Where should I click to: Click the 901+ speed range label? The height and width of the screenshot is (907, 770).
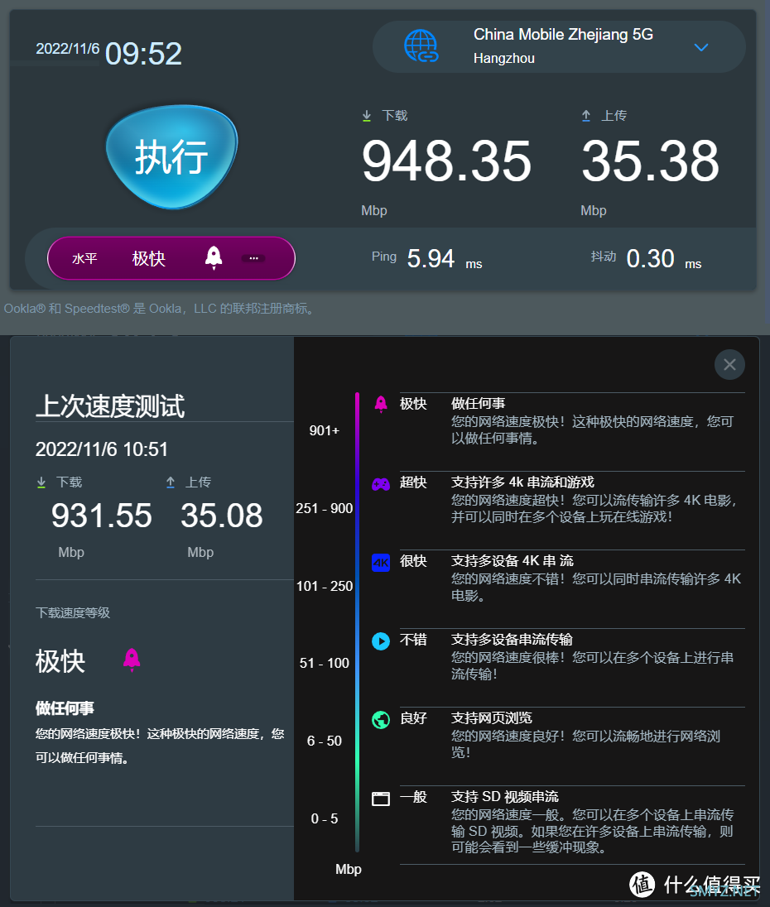click(x=325, y=430)
